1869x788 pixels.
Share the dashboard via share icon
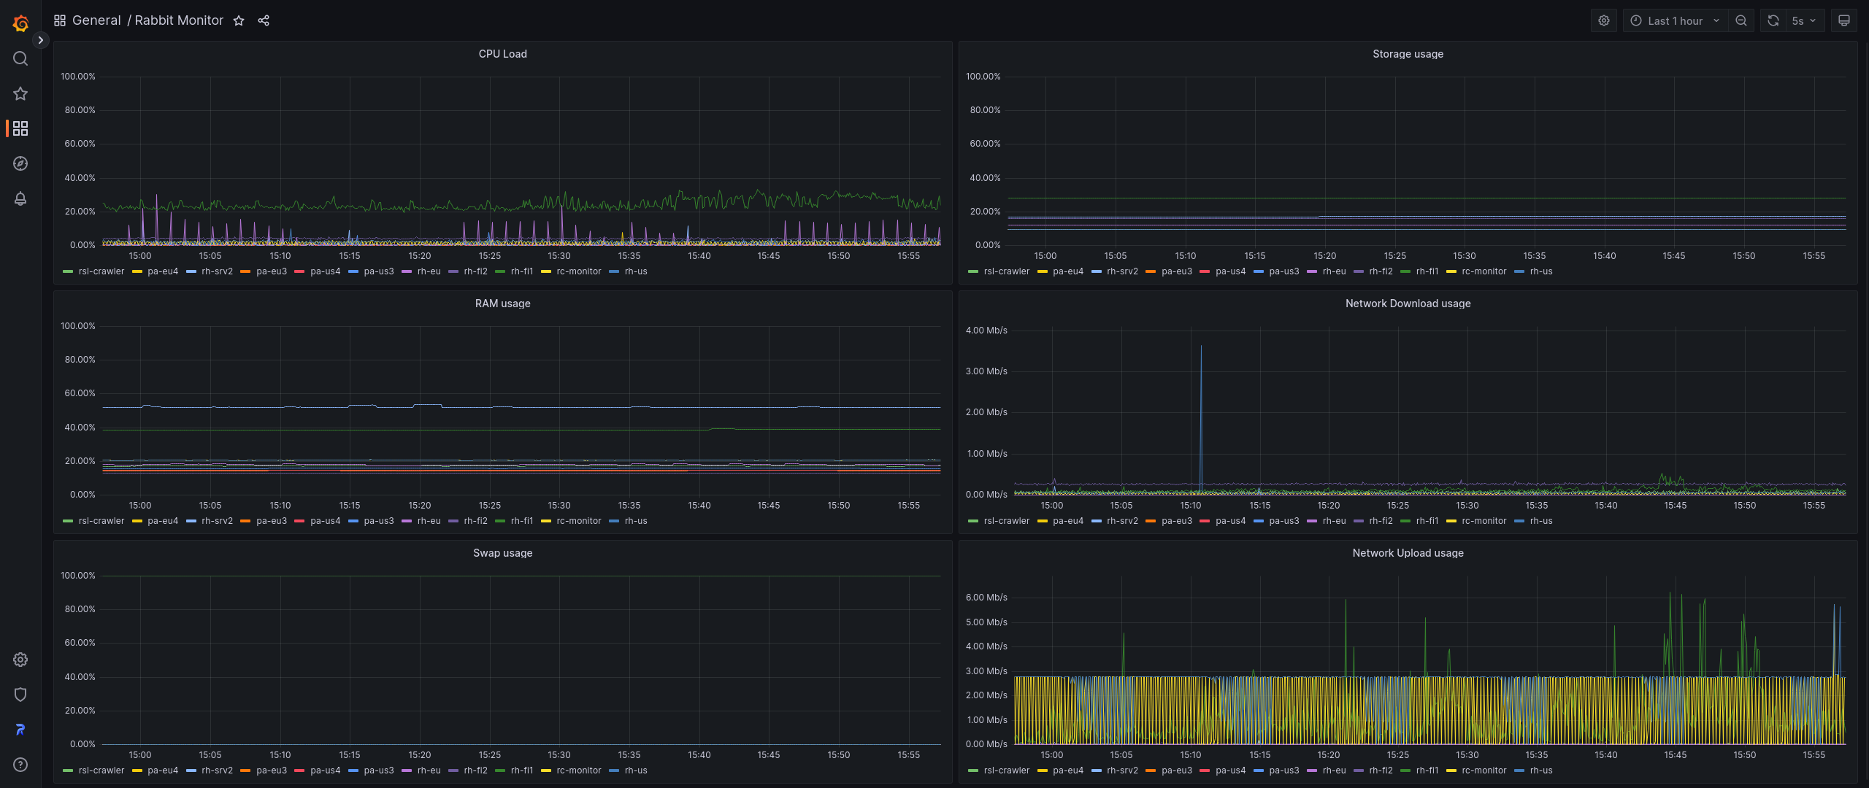[264, 20]
